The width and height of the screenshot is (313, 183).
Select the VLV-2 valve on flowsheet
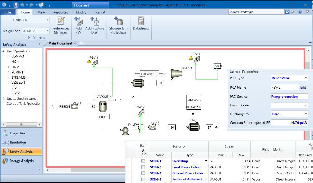153,127
